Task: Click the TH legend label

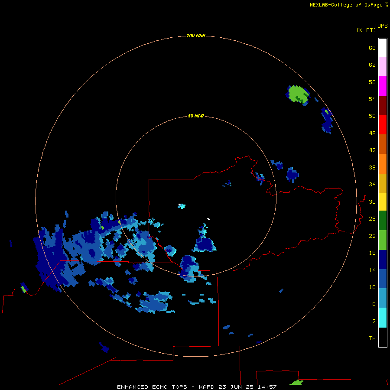Action: click(372, 338)
